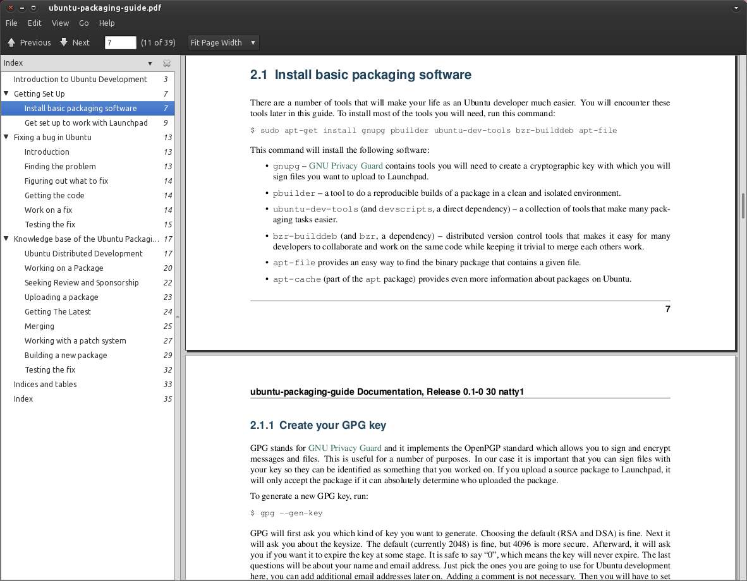Open the Merging entry
The width and height of the screenshot is (747, 581).
pos(88,326)
